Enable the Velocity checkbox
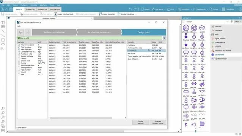The width and height of the screenshot is (242, 136). 19,72
